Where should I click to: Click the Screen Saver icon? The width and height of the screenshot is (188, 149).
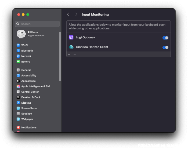18,108
